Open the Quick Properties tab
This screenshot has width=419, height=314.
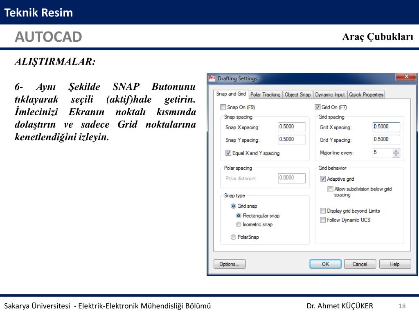(x=366, y=94)
